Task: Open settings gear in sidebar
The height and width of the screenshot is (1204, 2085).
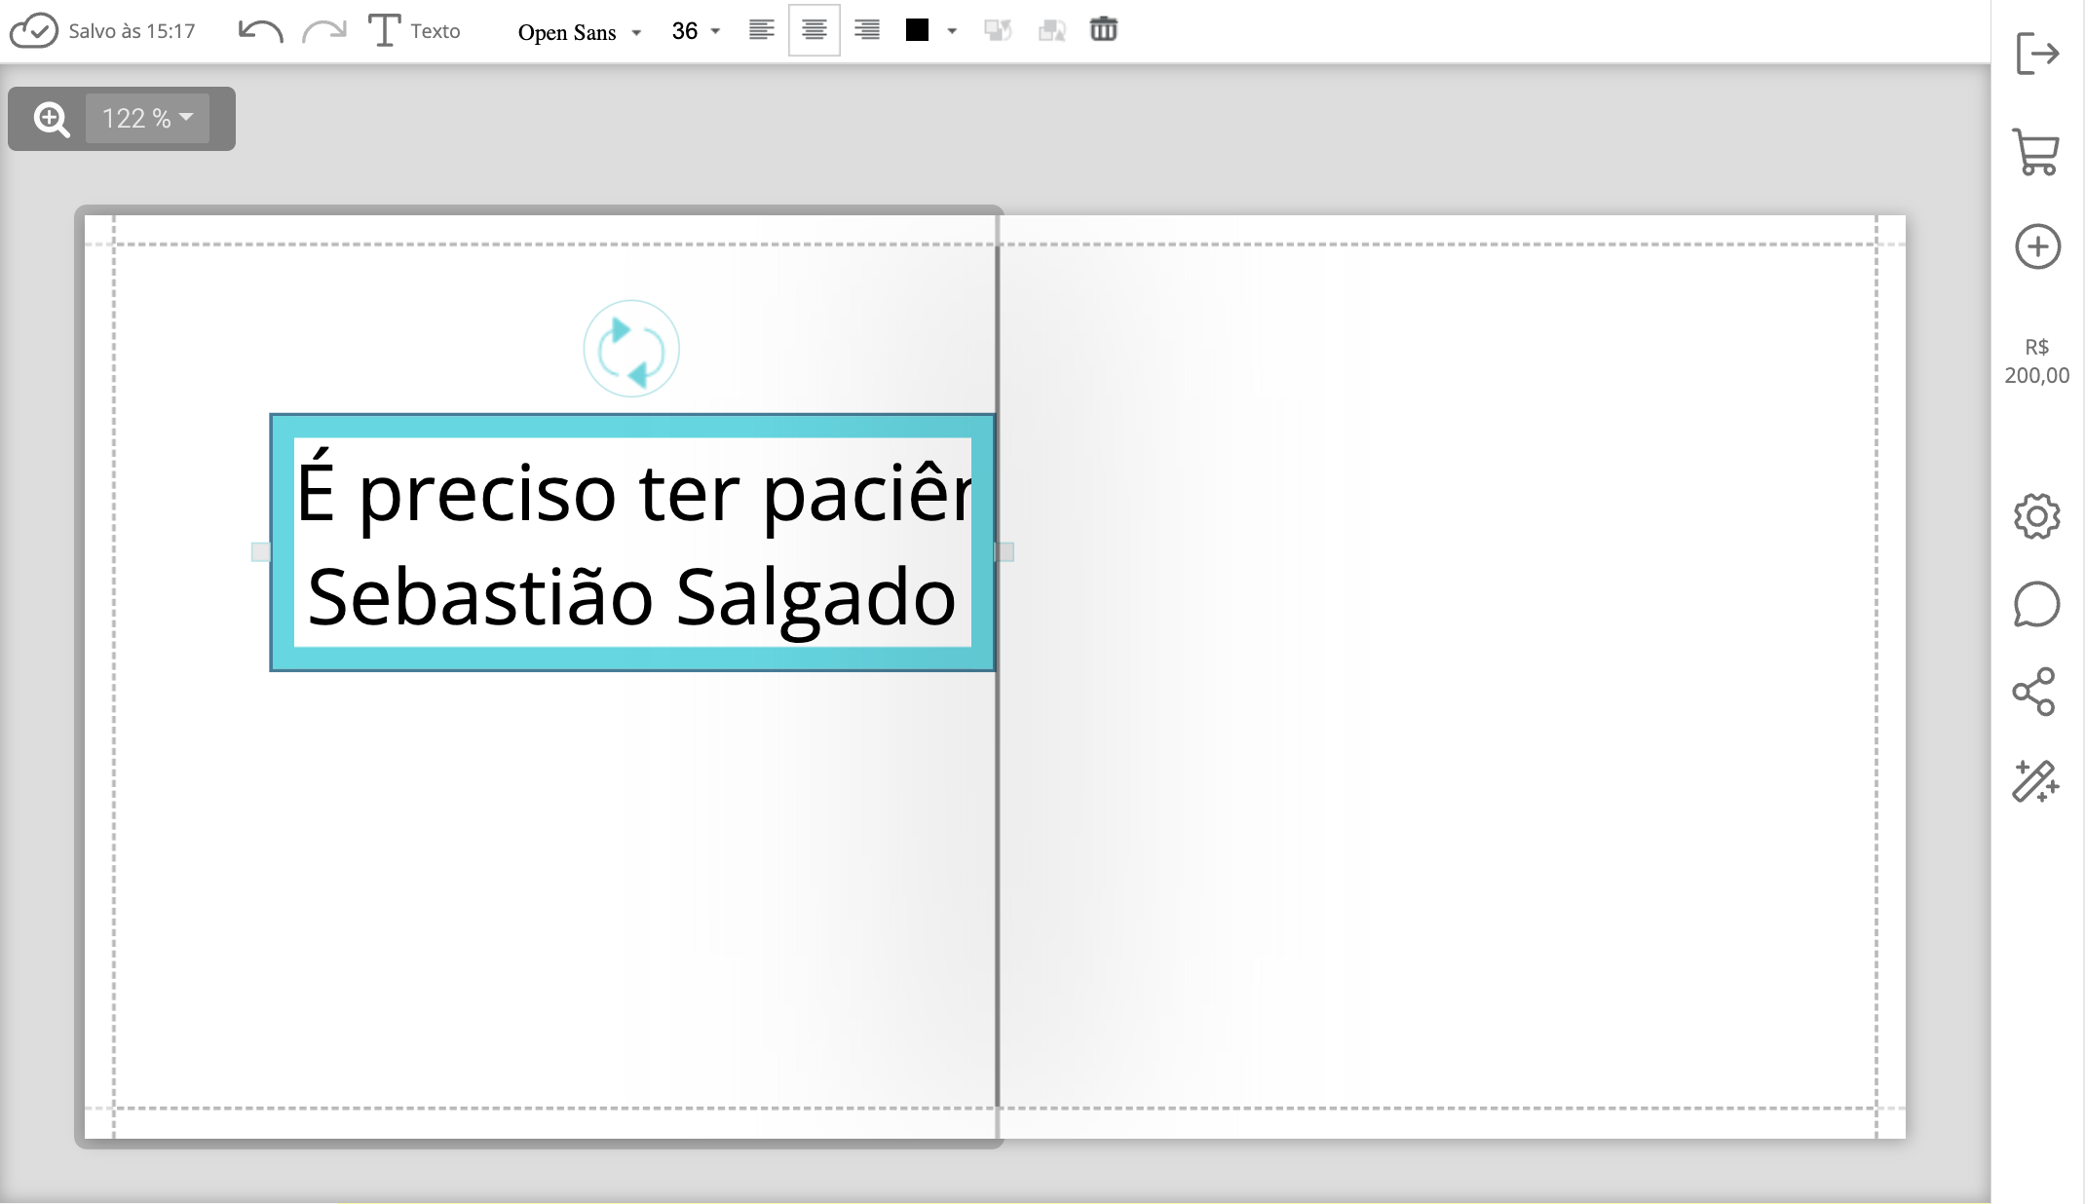Action: click(2036, 516)
